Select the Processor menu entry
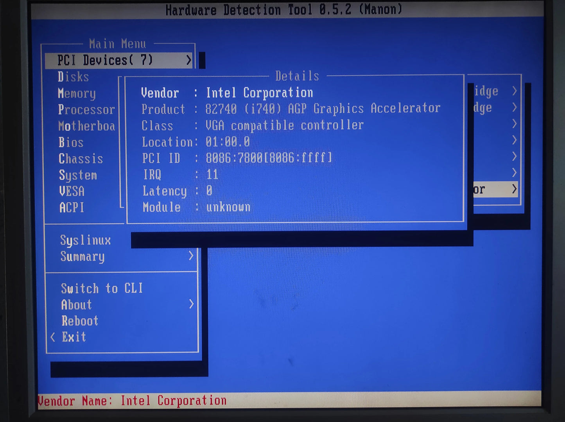This screenshot has width=565, height=422. coord(86,110)
